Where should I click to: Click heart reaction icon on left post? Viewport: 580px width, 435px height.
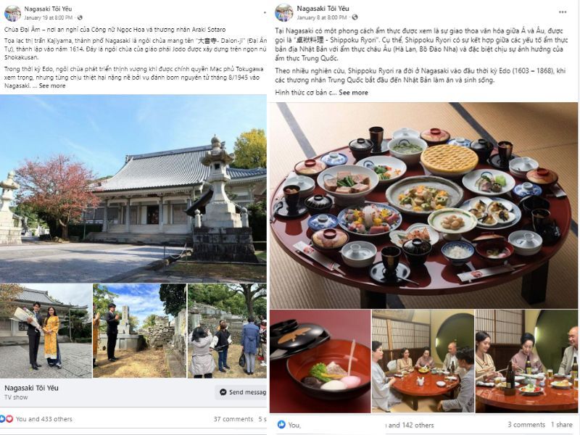(9, 419)
